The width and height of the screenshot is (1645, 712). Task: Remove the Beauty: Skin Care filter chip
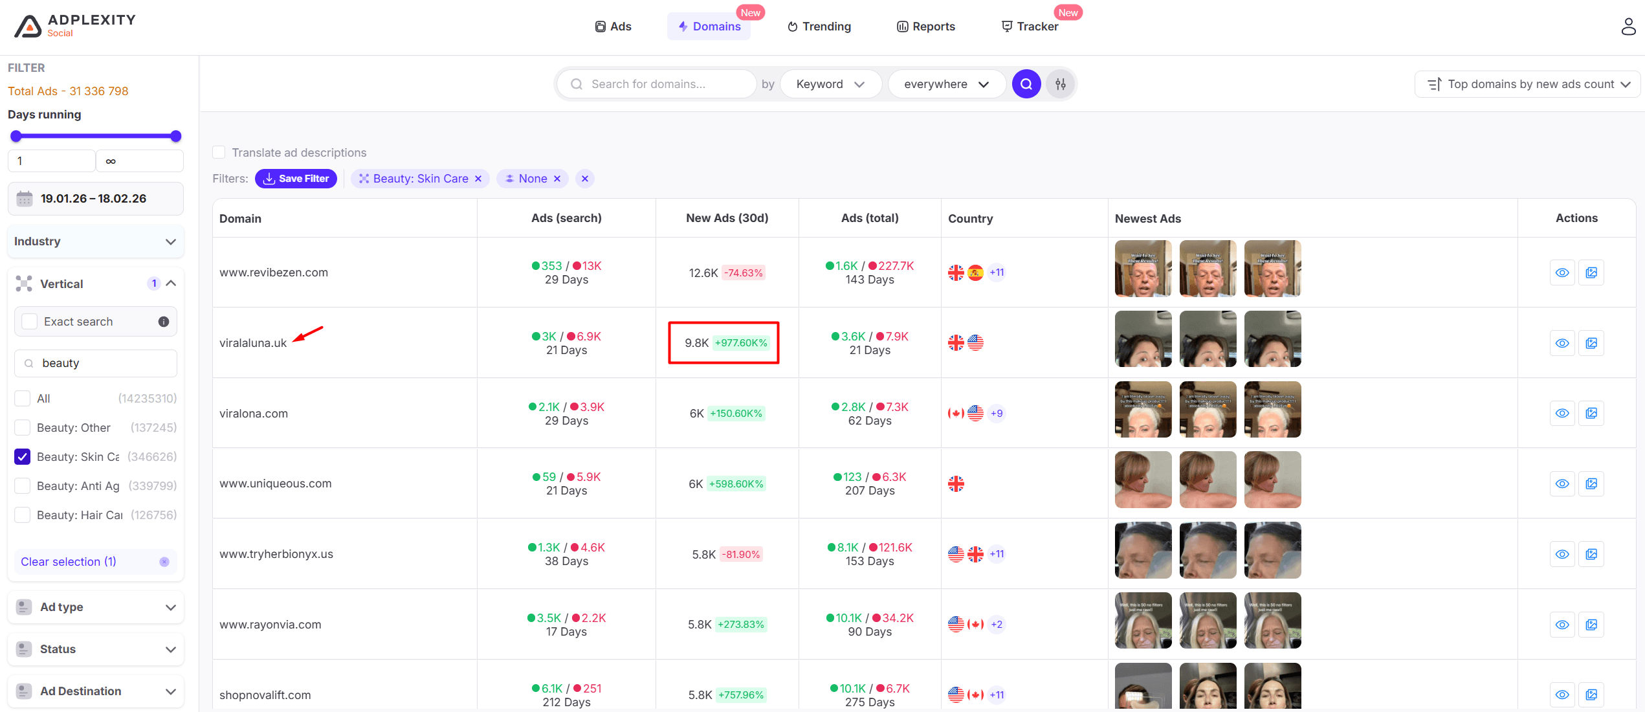tap(478, 179)
